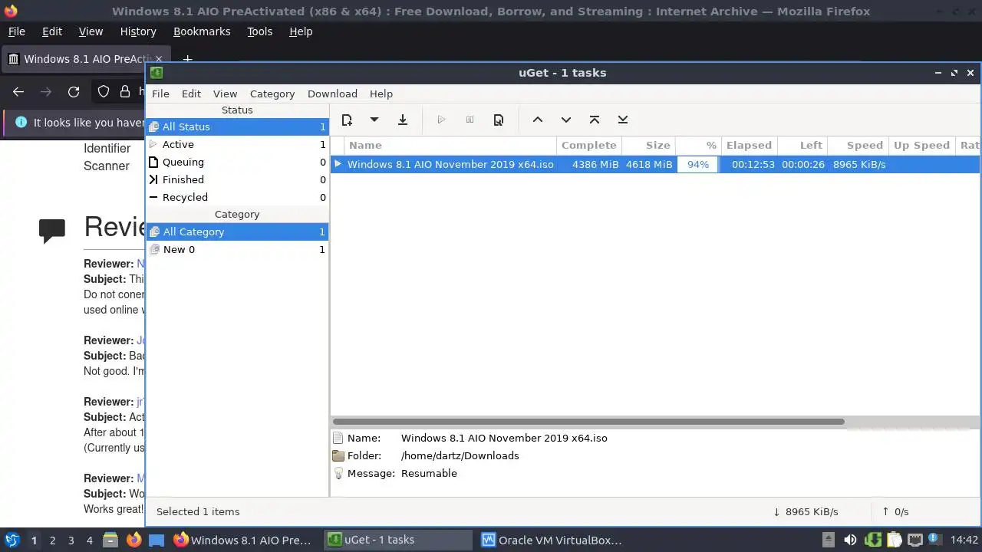This screenshot has height=552, width=982.
Task: Open the application menu launcher in taskbar
Action: pos(12,540)
